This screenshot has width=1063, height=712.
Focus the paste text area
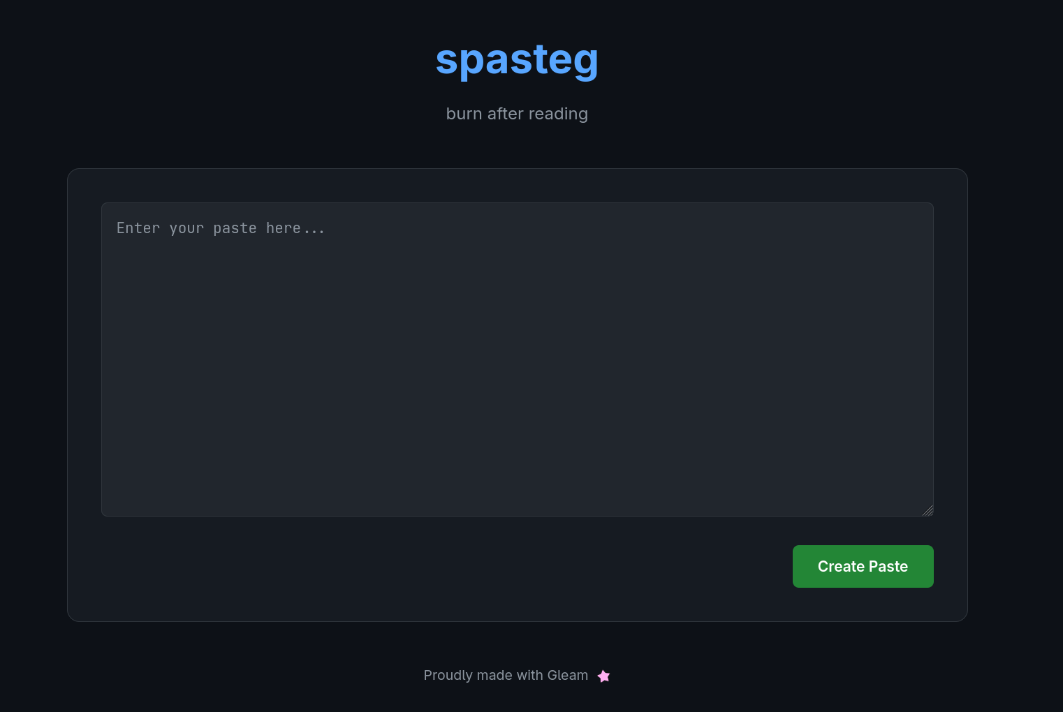pyautogui.click(x=517, y=359)
